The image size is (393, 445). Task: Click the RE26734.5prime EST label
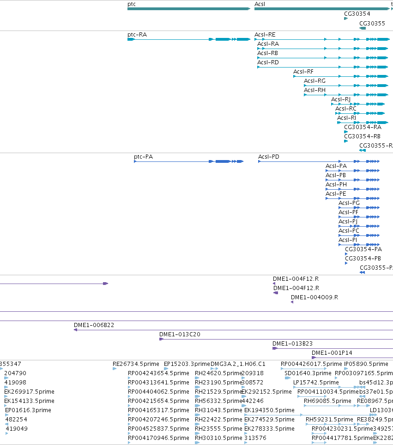click(x=136, y=364)
